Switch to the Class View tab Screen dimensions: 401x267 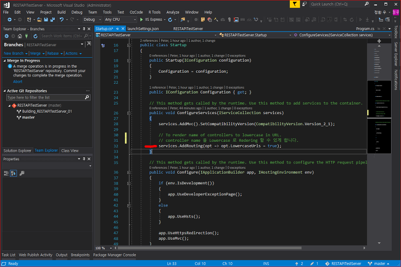pos(70,150)
